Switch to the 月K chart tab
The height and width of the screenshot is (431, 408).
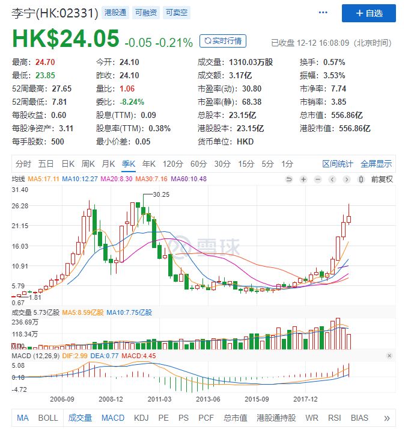coord(108,164)
